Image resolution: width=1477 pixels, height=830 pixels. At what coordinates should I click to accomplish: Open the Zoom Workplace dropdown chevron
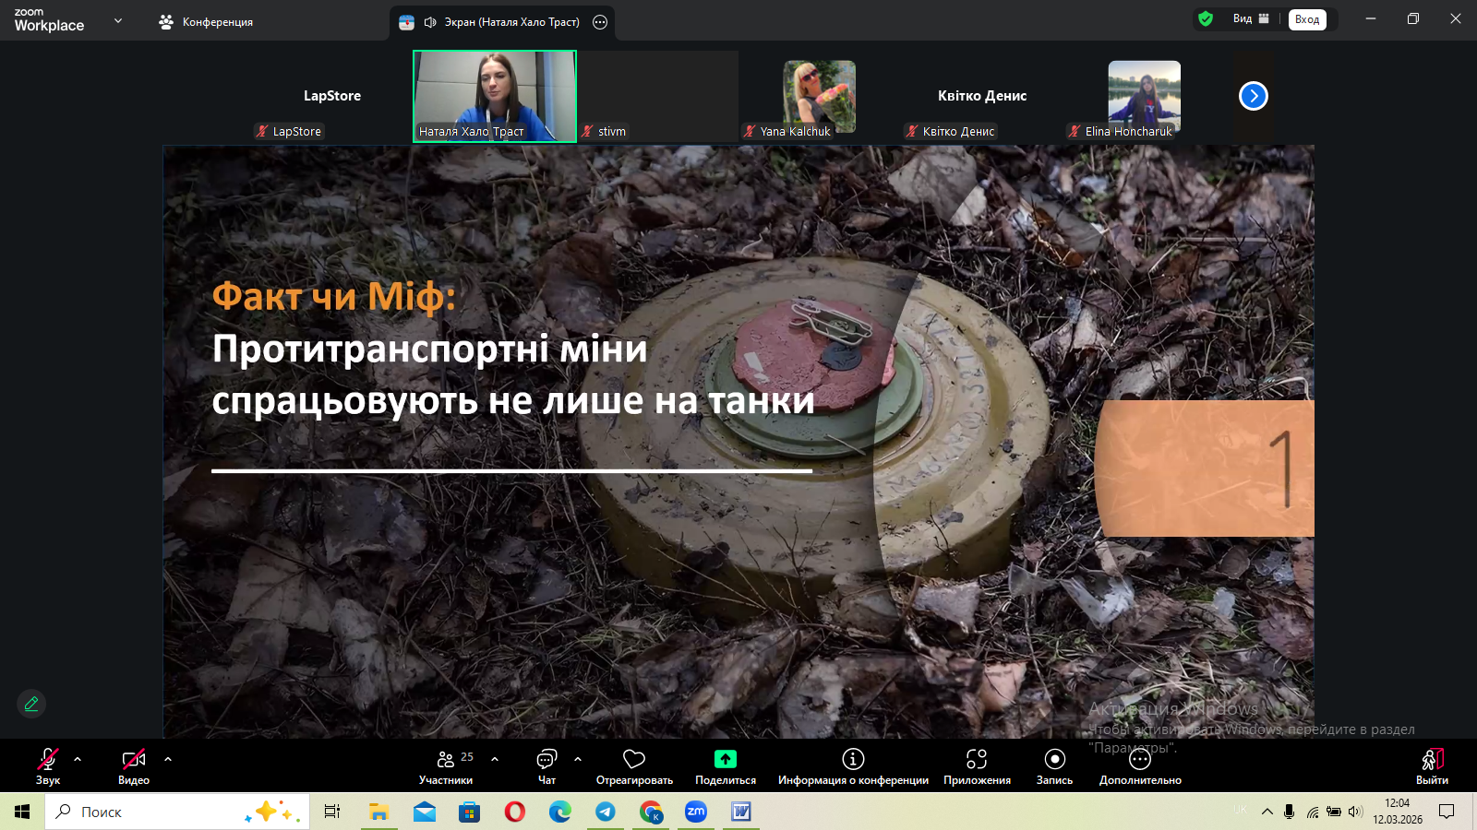[x=118, y=20]
